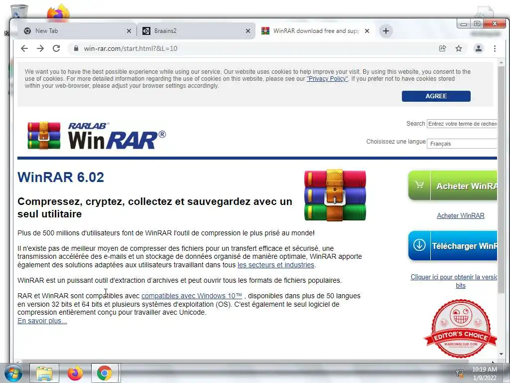This screenshot has width=510, height=383.
Task: Open File Explorer from the taskbar
Action: [x=44, y=373]
